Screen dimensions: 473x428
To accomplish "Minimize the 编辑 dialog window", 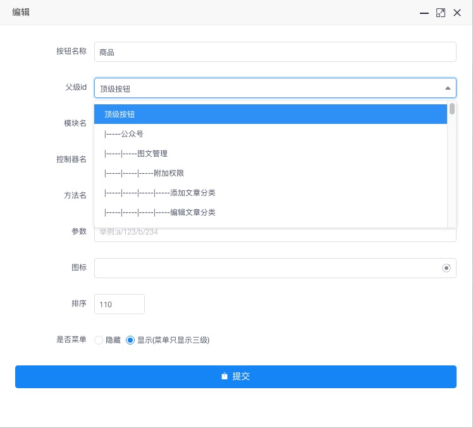I will point(424,13).
